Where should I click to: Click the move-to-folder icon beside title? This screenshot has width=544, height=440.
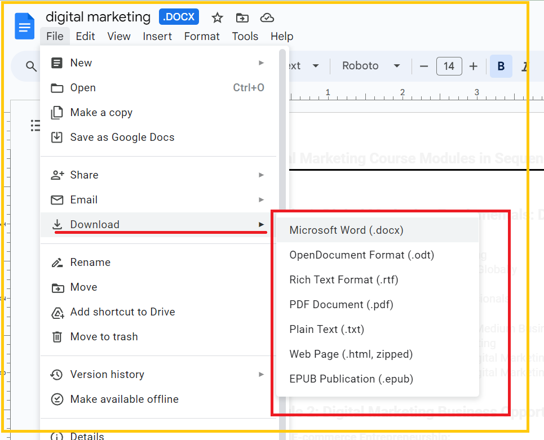[x=242, y=17]
